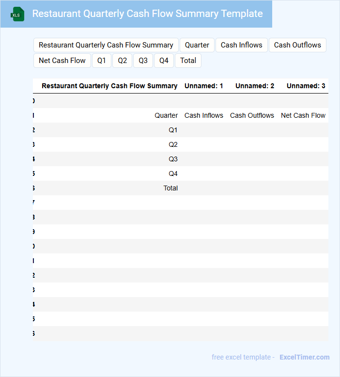Select the 'Restaurant Quarterly Cash Flow Summary' tag
Screen dimensions: 340x377
point(106,45)
